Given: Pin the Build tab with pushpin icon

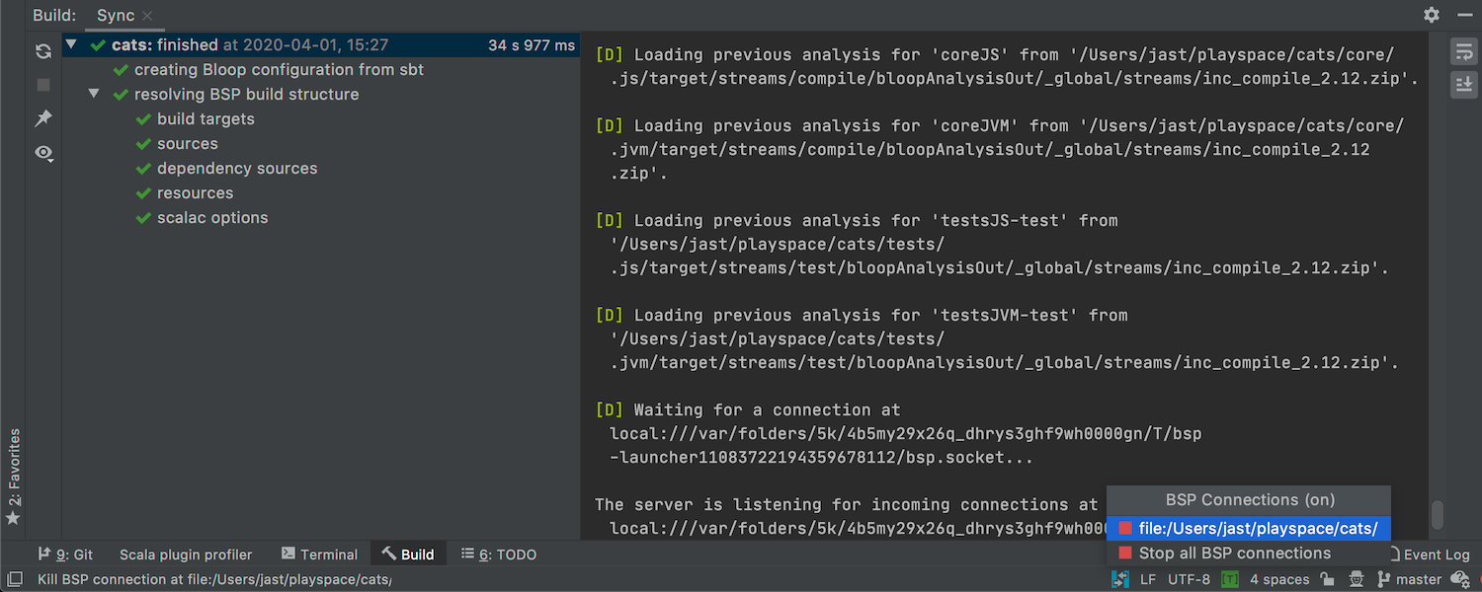Looking at the screenshot, I should pyautogui.click(x=42, y=118).
